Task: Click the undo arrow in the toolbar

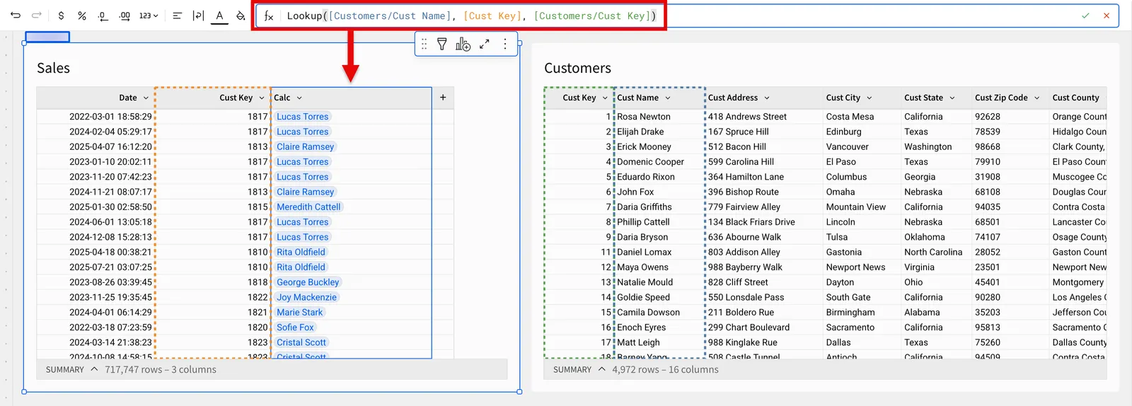Action: point(16,16)
